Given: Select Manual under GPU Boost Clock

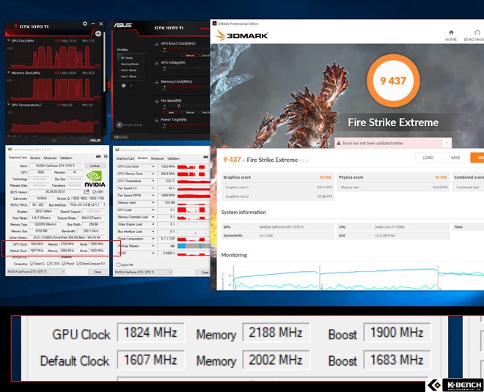Looking at the screenshot, I should click(x=189, y=55).
